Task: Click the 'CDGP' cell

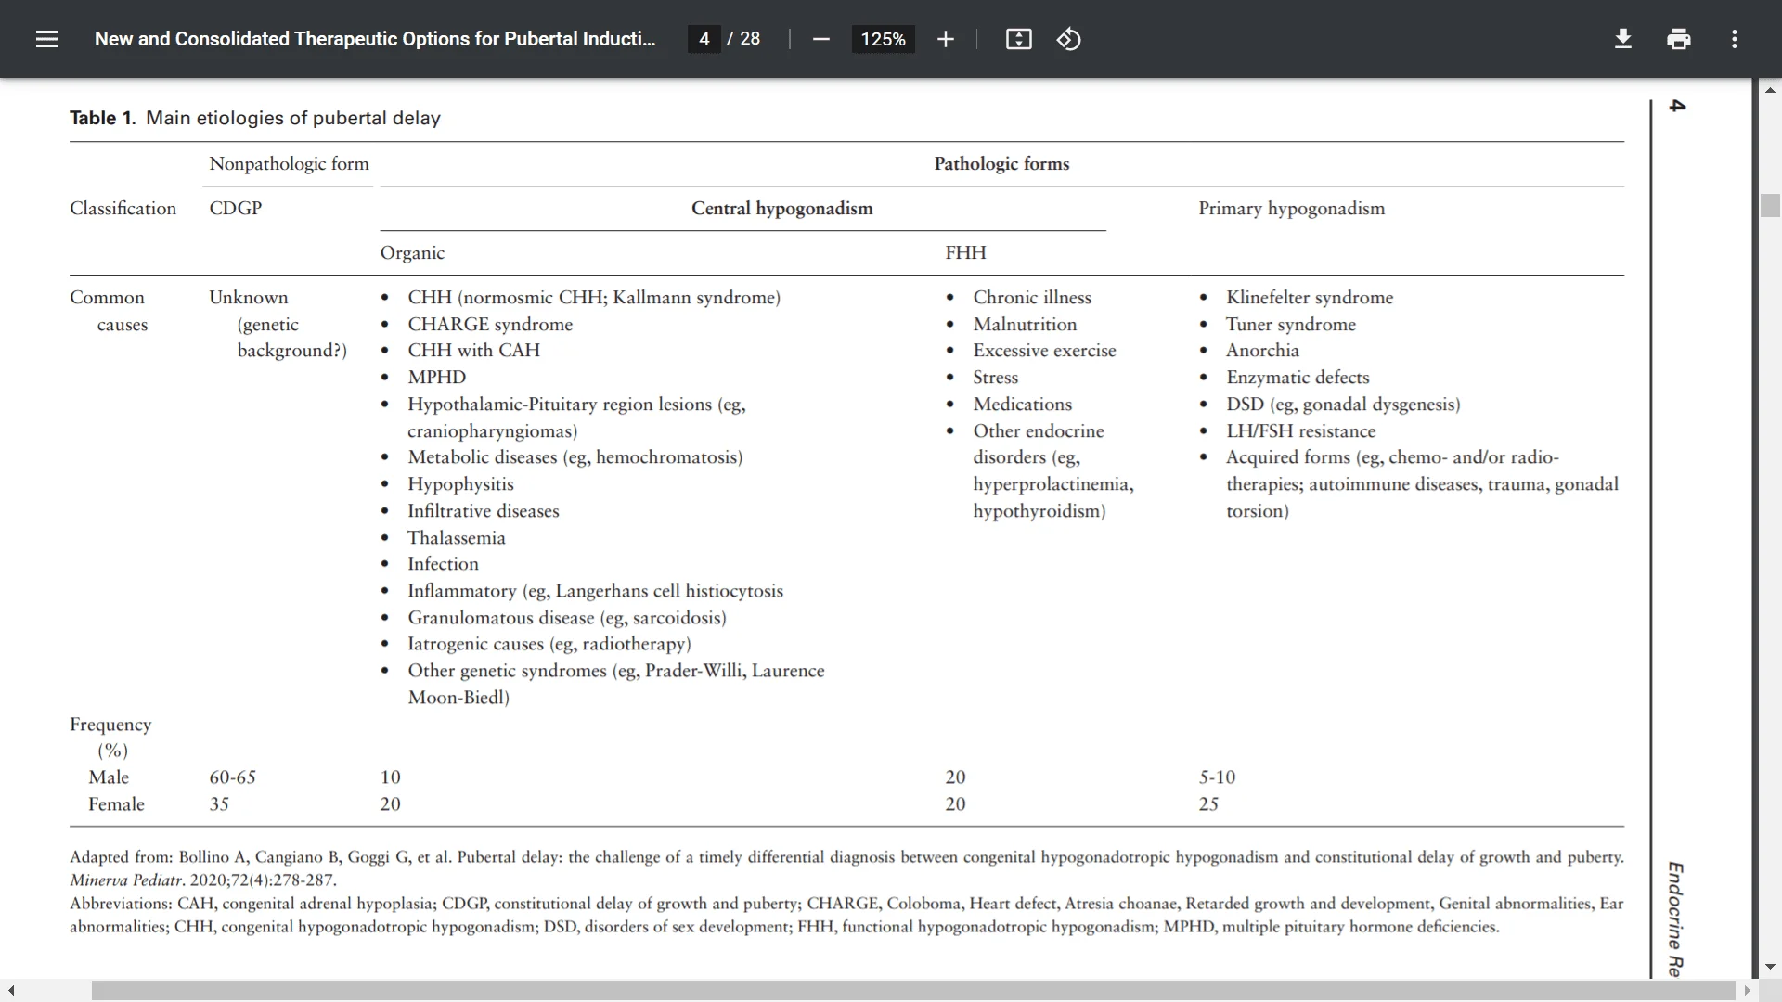Action: tap(236, 209)
